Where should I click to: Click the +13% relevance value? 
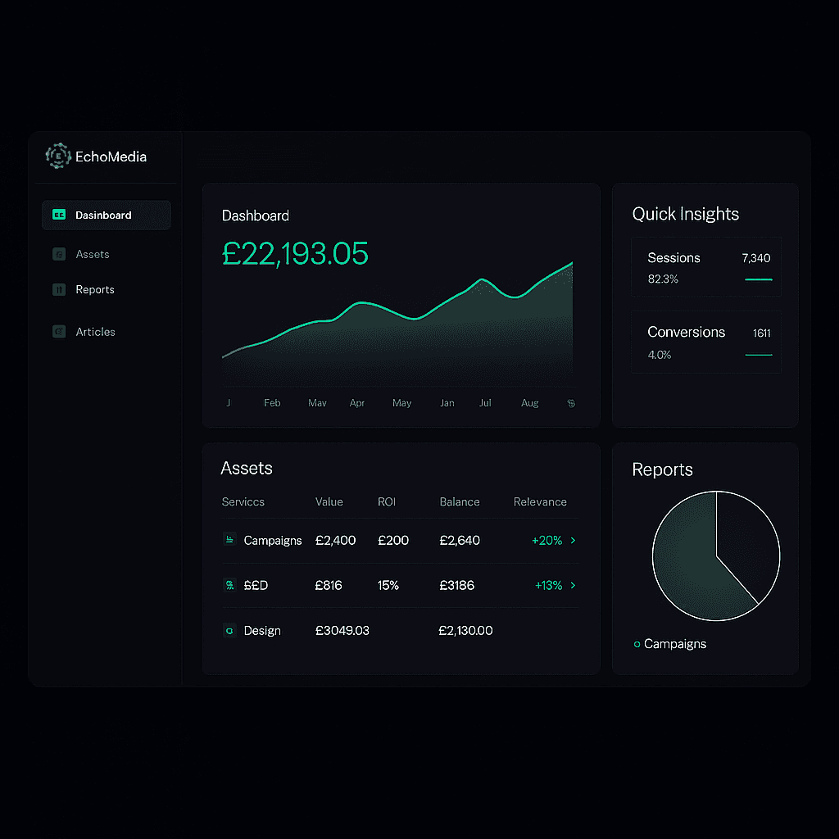(x=548, y=585)
